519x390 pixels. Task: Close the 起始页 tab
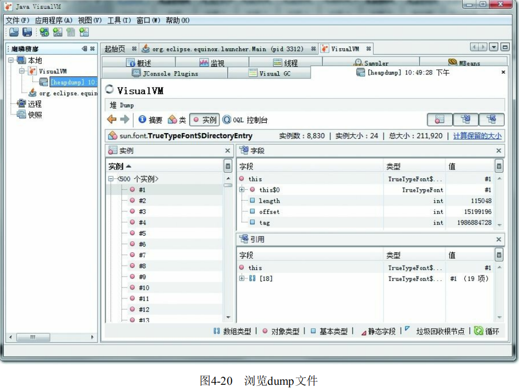coord(134,49)
